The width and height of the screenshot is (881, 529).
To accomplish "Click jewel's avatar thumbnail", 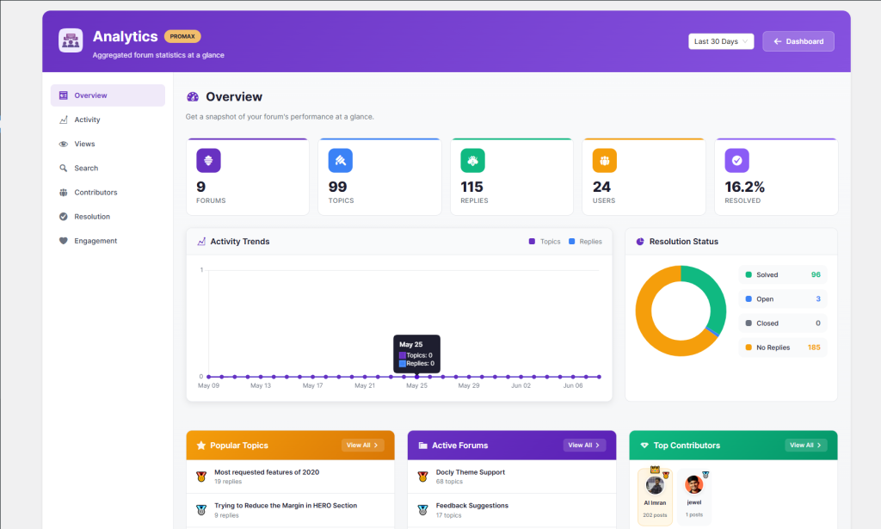I will click(694, 484).
